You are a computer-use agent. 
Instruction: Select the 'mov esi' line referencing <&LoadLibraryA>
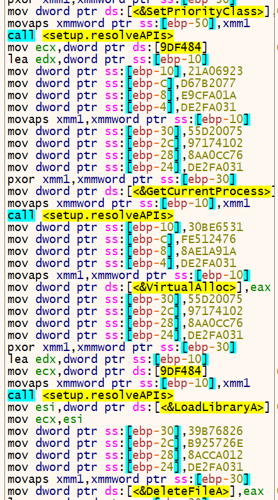click(x=139, y=407)
